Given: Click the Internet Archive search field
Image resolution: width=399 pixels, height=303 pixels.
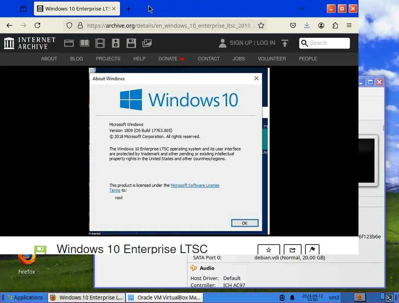Looking at the screenshot, I should point(325,43).
